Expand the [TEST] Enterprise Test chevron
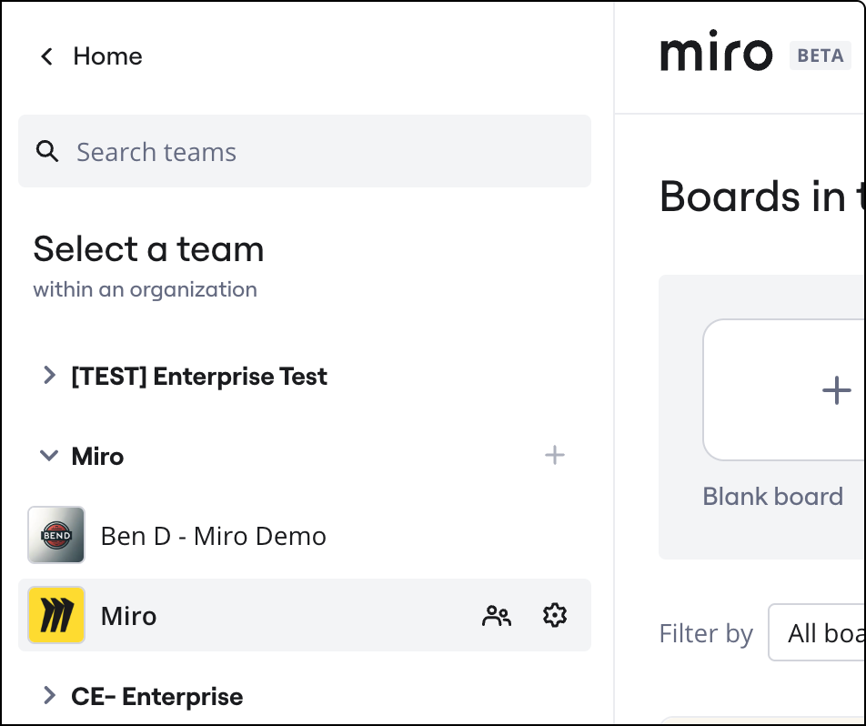This screenshot has height=726, width=866. point(49,375)
